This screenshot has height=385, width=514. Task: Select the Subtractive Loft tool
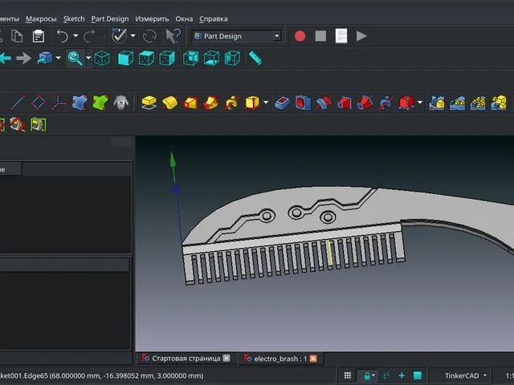[345, 103]
